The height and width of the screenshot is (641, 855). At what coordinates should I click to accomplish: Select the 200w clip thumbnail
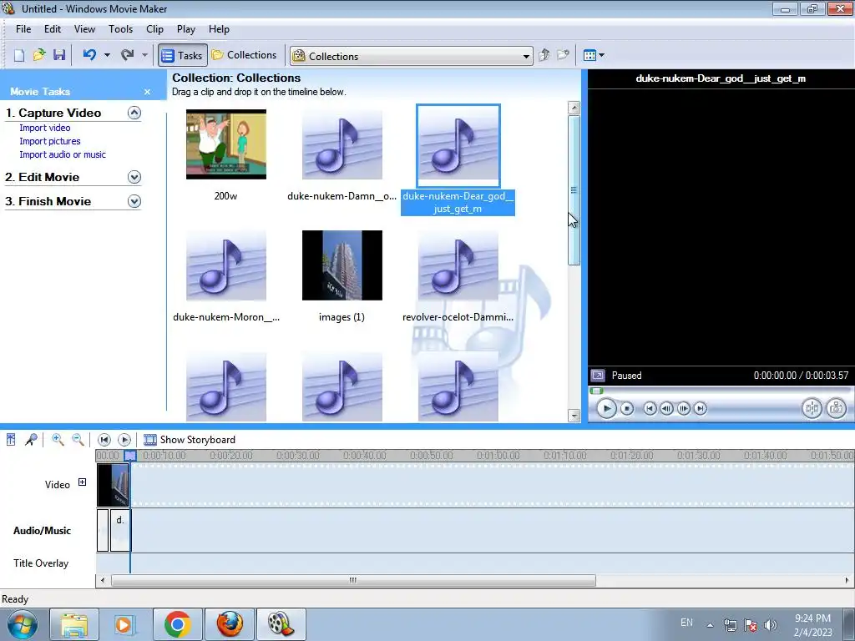(226, 144)
